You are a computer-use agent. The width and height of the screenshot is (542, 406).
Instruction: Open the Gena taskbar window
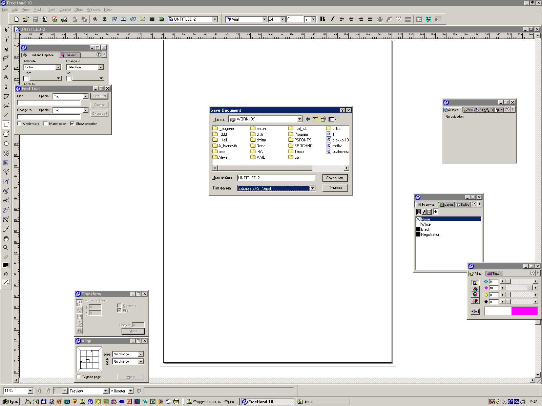click(x=322, y=402)
